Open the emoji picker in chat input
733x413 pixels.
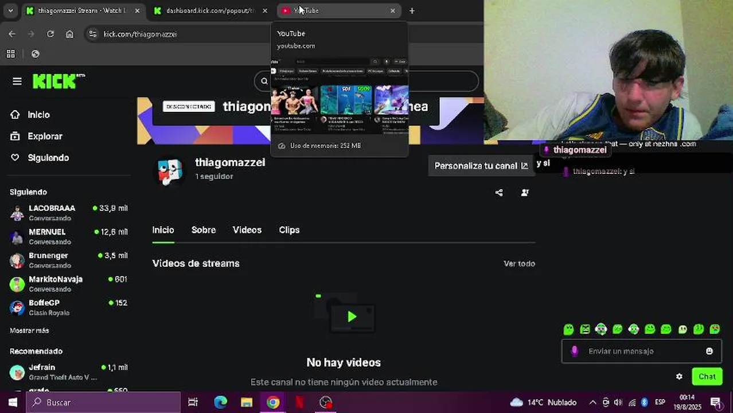[x=709, y=351]
